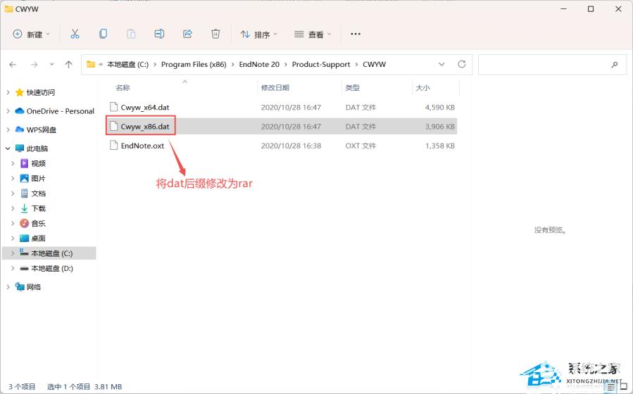Viewport: 633px width, 394px height.
Task: Click the search box field
Action: 553,65
